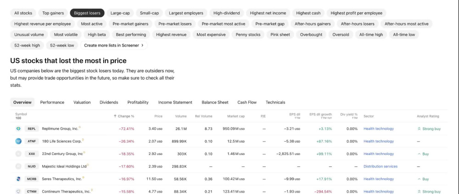Viewport: 459px width, 194px height.
Task: Sort by the Volume column header
Action: (181, 116)
